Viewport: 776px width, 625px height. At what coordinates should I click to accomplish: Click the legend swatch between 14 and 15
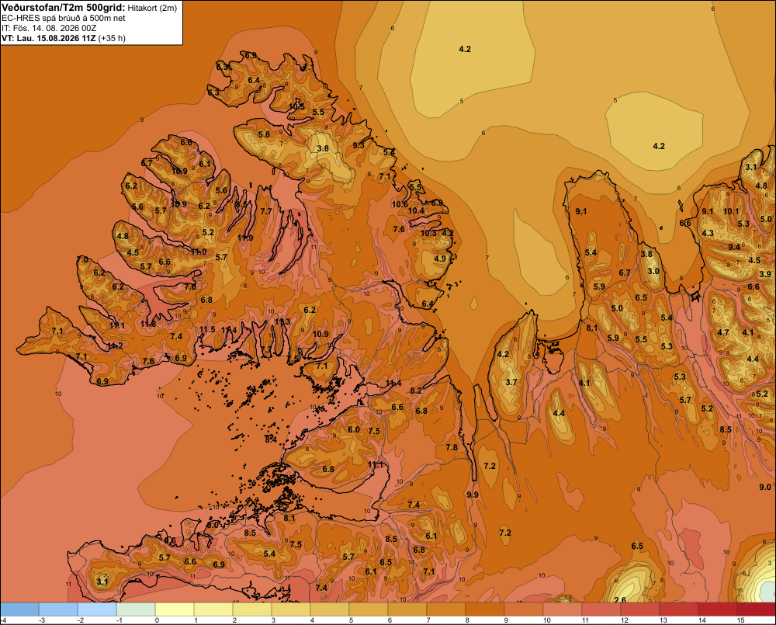718,609
